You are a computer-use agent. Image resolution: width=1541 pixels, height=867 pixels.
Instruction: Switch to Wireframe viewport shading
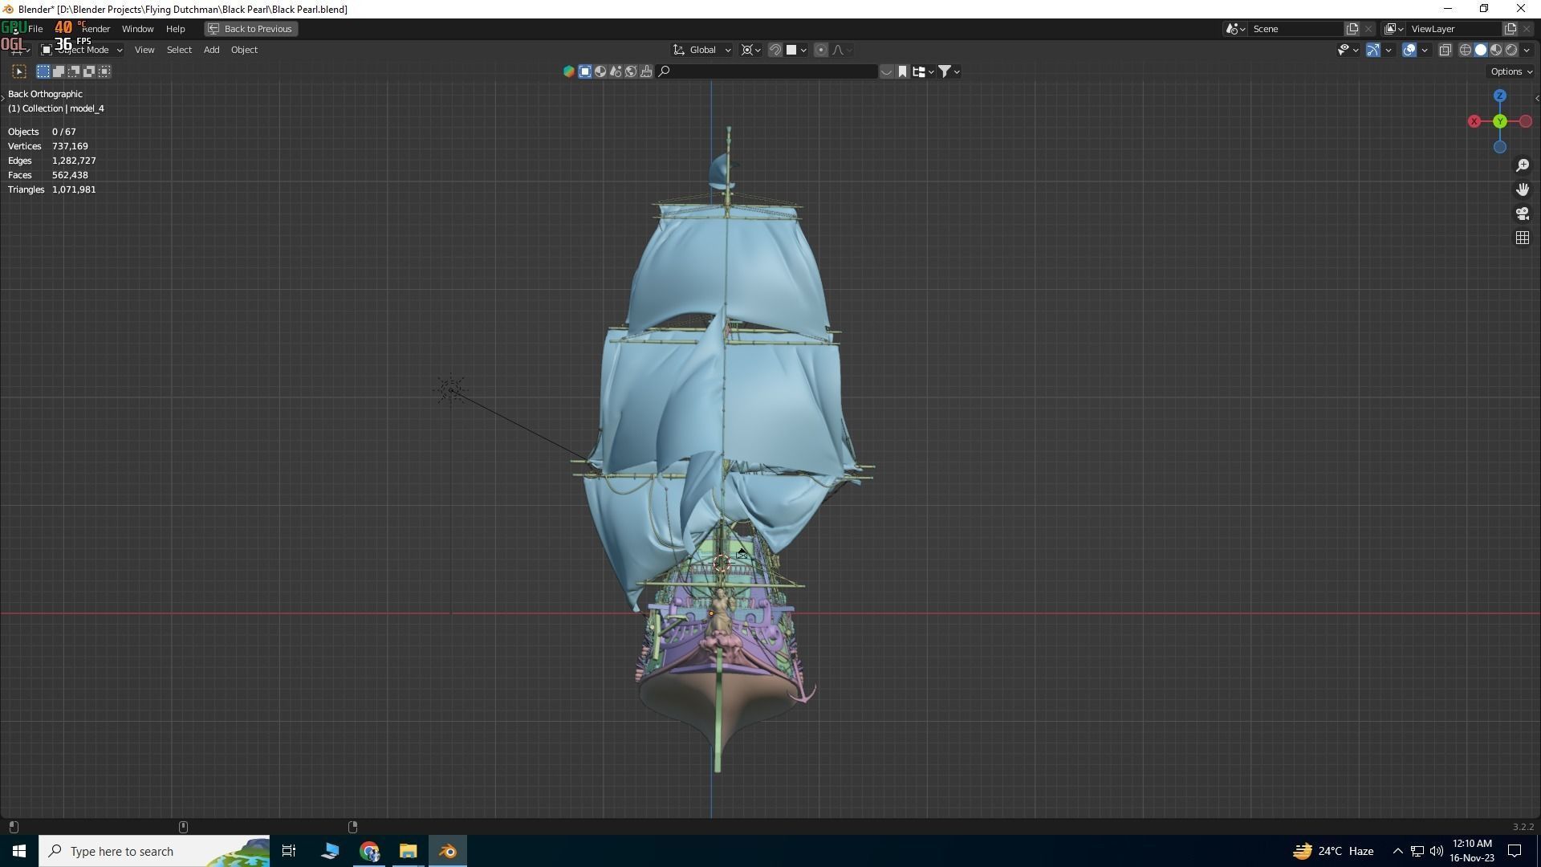click(1466, 50)
